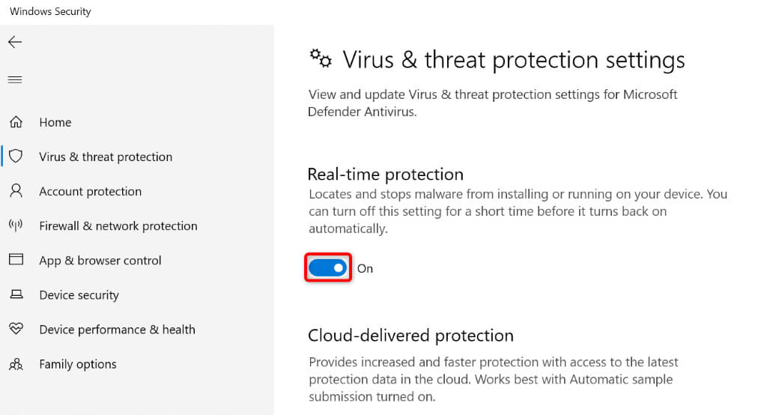
Task: Select the Account protection text label
Action: coord(90,191)
